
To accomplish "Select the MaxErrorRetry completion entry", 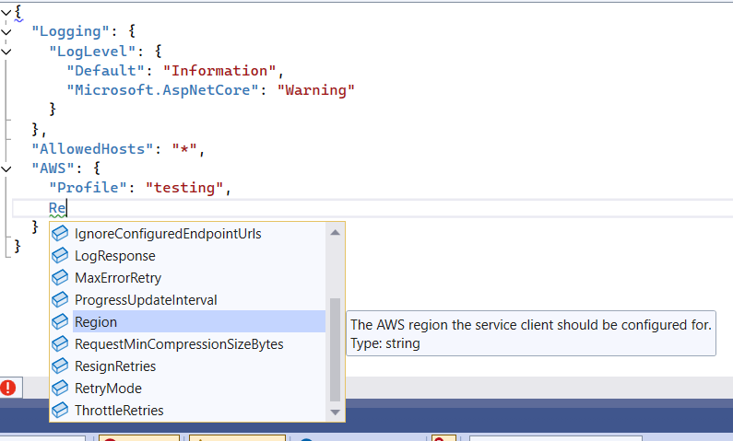I will click(118, 278).
